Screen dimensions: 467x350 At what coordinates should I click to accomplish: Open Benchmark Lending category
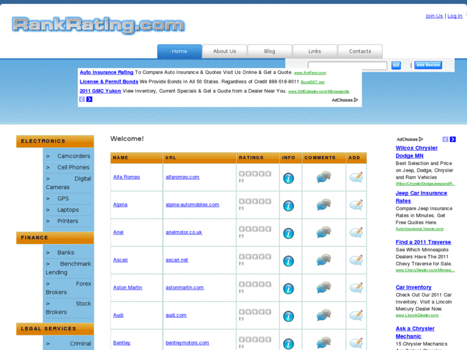[69, 268]
